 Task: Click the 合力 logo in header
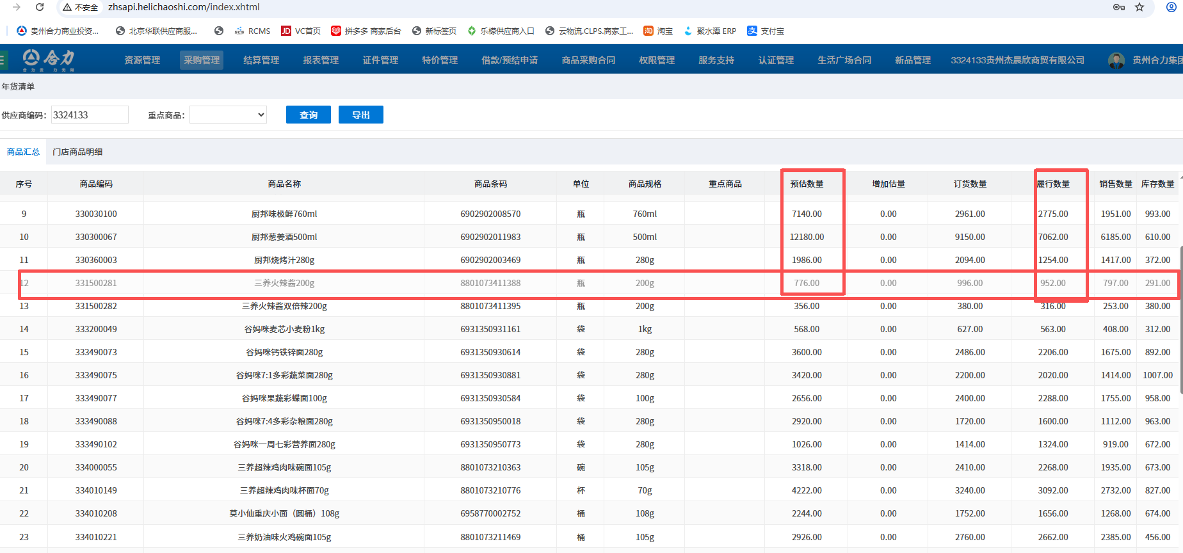coord(49,60)
